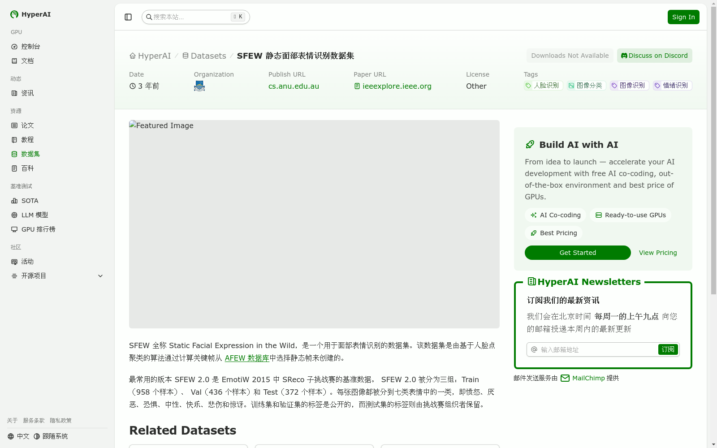Open the MailChimp link

(588, 378)
